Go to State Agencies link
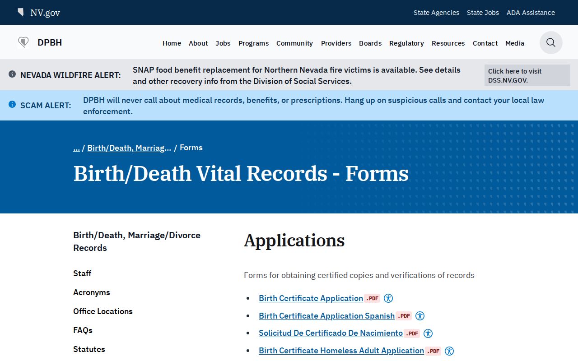Image resolution: width=578 pixels, height=361 pixels. 436,13
